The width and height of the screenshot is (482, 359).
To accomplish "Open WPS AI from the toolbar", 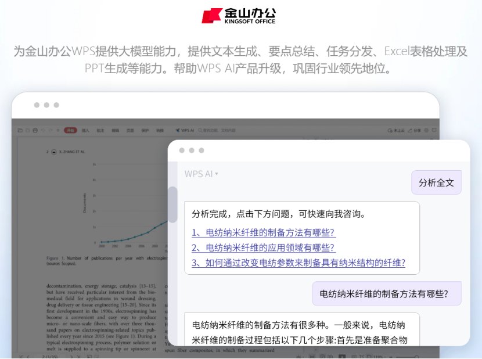I will tap(185, 131).
